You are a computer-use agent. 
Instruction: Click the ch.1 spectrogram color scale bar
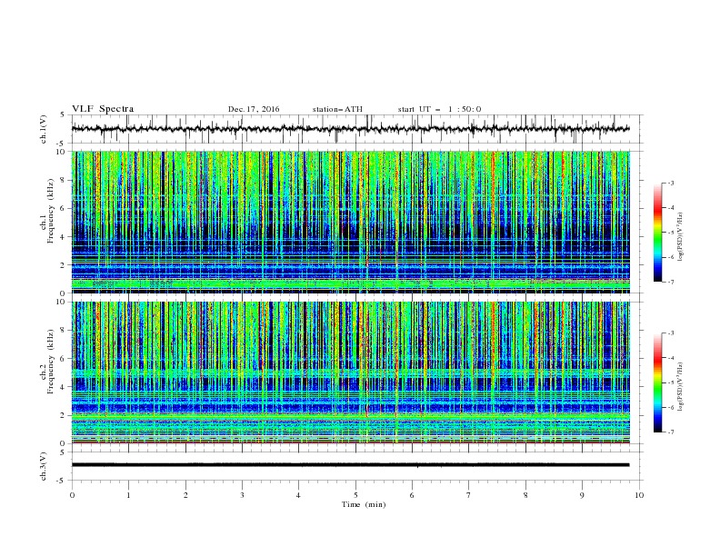(x=657, y=233)
